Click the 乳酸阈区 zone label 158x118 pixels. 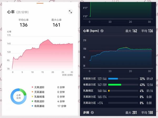pyautogui.click(x=88, y=91)
